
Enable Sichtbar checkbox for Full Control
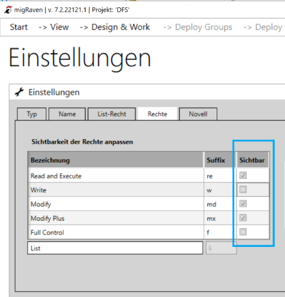[243, 231]
